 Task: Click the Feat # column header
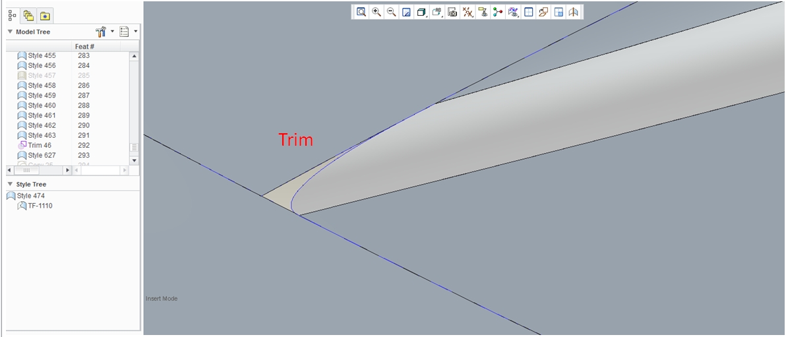(x=84, y=47)
